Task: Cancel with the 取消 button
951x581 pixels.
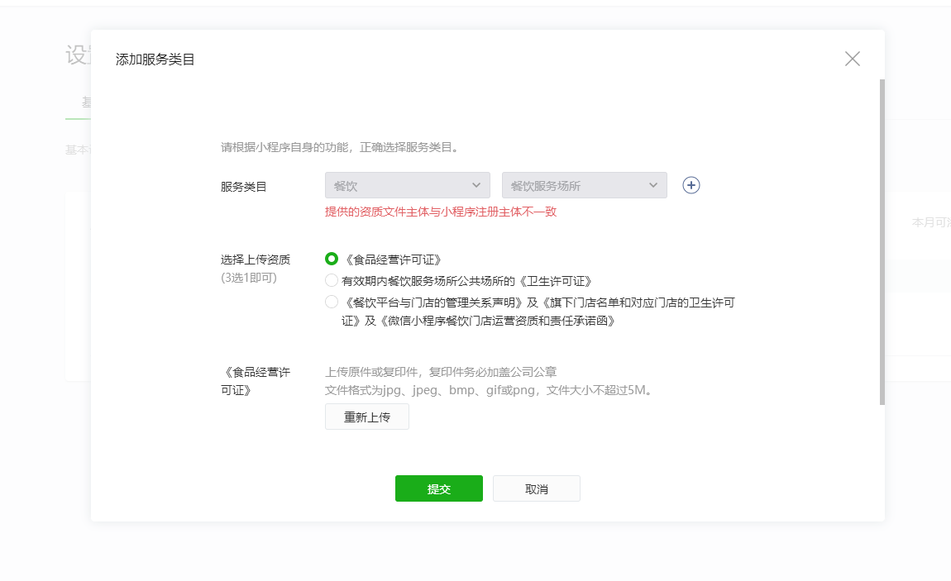Action: pyautogui.click(x=536, y=488)
